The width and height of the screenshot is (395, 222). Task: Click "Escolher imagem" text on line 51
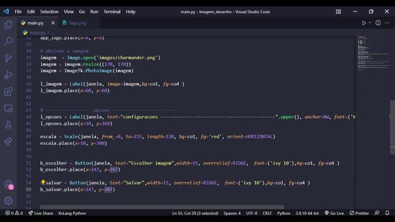click(152, 163)
